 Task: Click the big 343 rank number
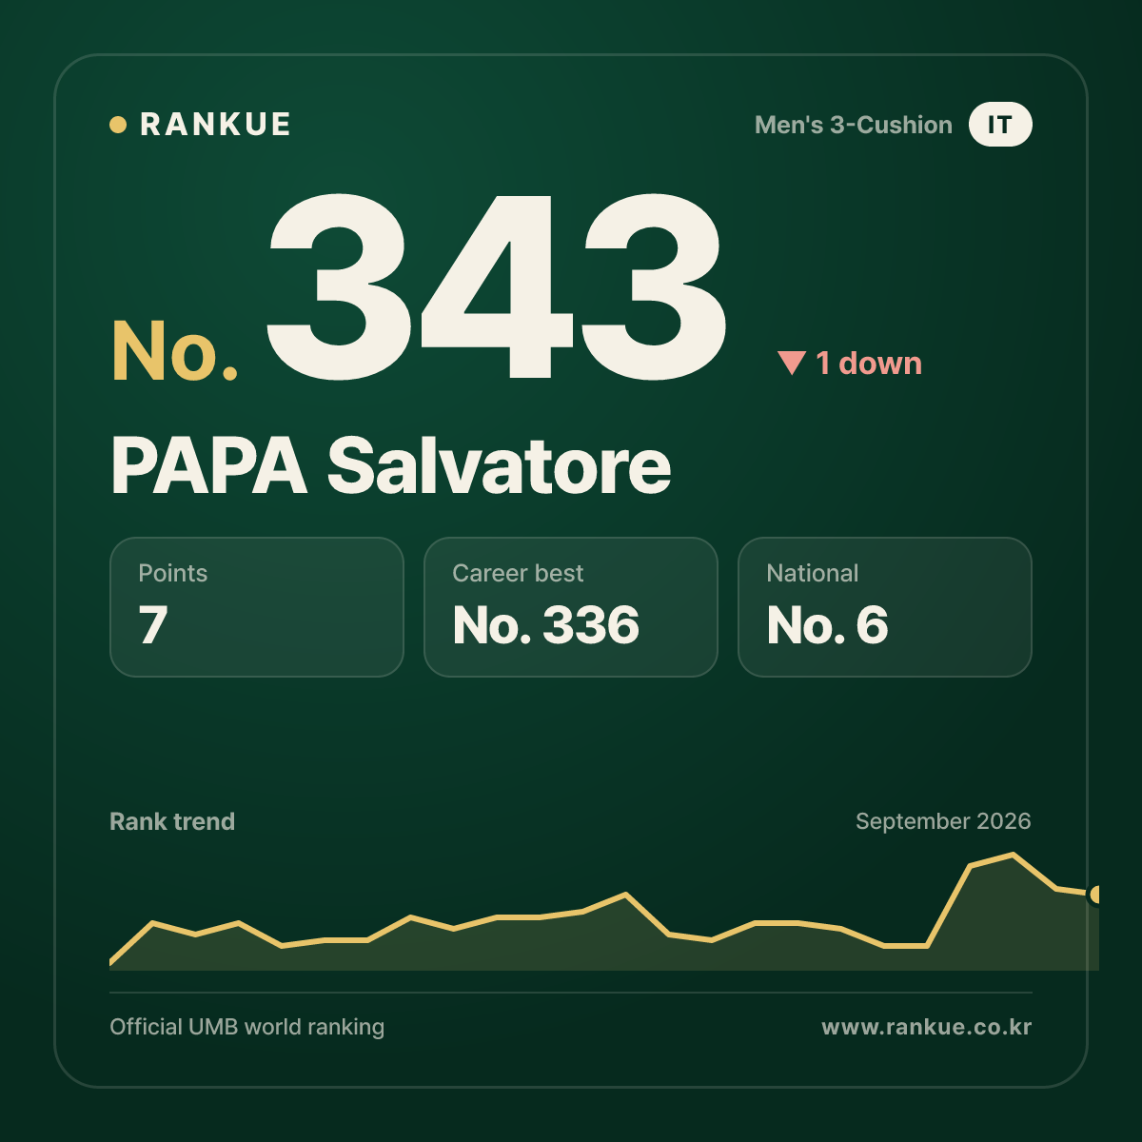tap(497, 286)
